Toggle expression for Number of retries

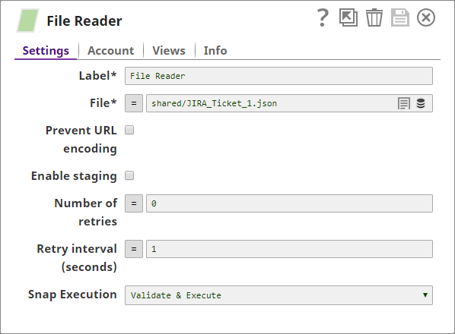[134, 203]
